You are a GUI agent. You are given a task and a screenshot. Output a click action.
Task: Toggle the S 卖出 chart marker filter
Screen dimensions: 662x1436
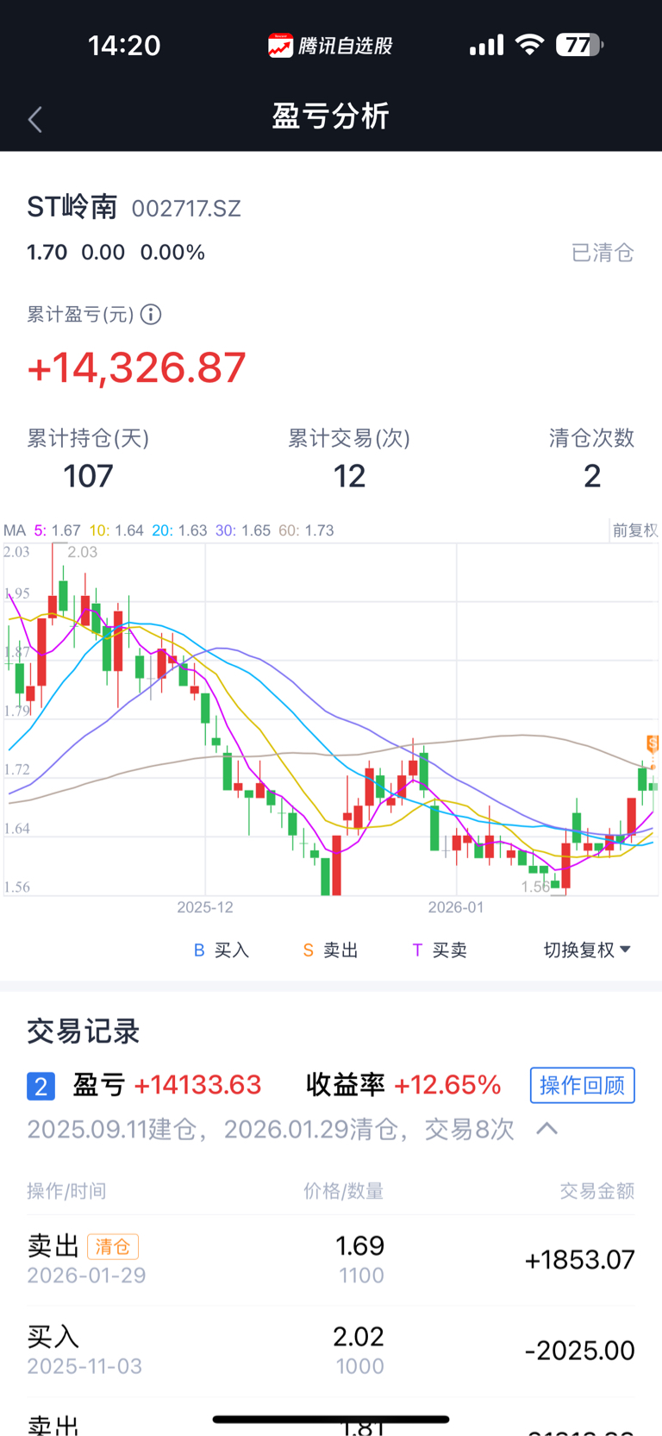(330, 950)
